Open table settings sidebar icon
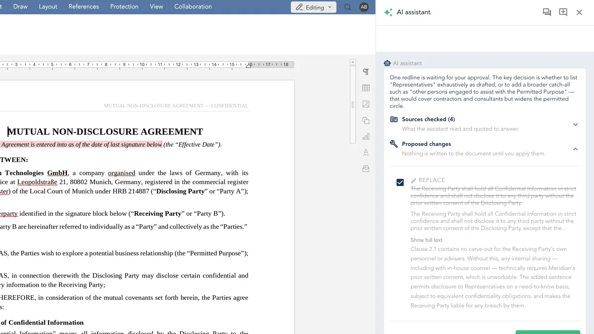The width and height of the screenshot is (594, 334). coord(366,88)
